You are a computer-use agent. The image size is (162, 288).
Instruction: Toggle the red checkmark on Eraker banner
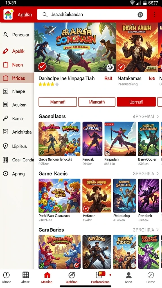coord(42,67)
